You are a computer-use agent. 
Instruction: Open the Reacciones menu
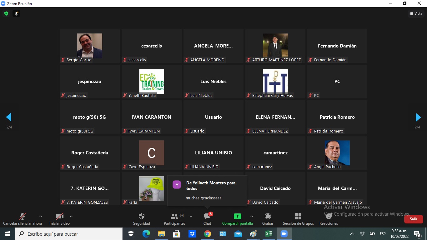point(329,219)
